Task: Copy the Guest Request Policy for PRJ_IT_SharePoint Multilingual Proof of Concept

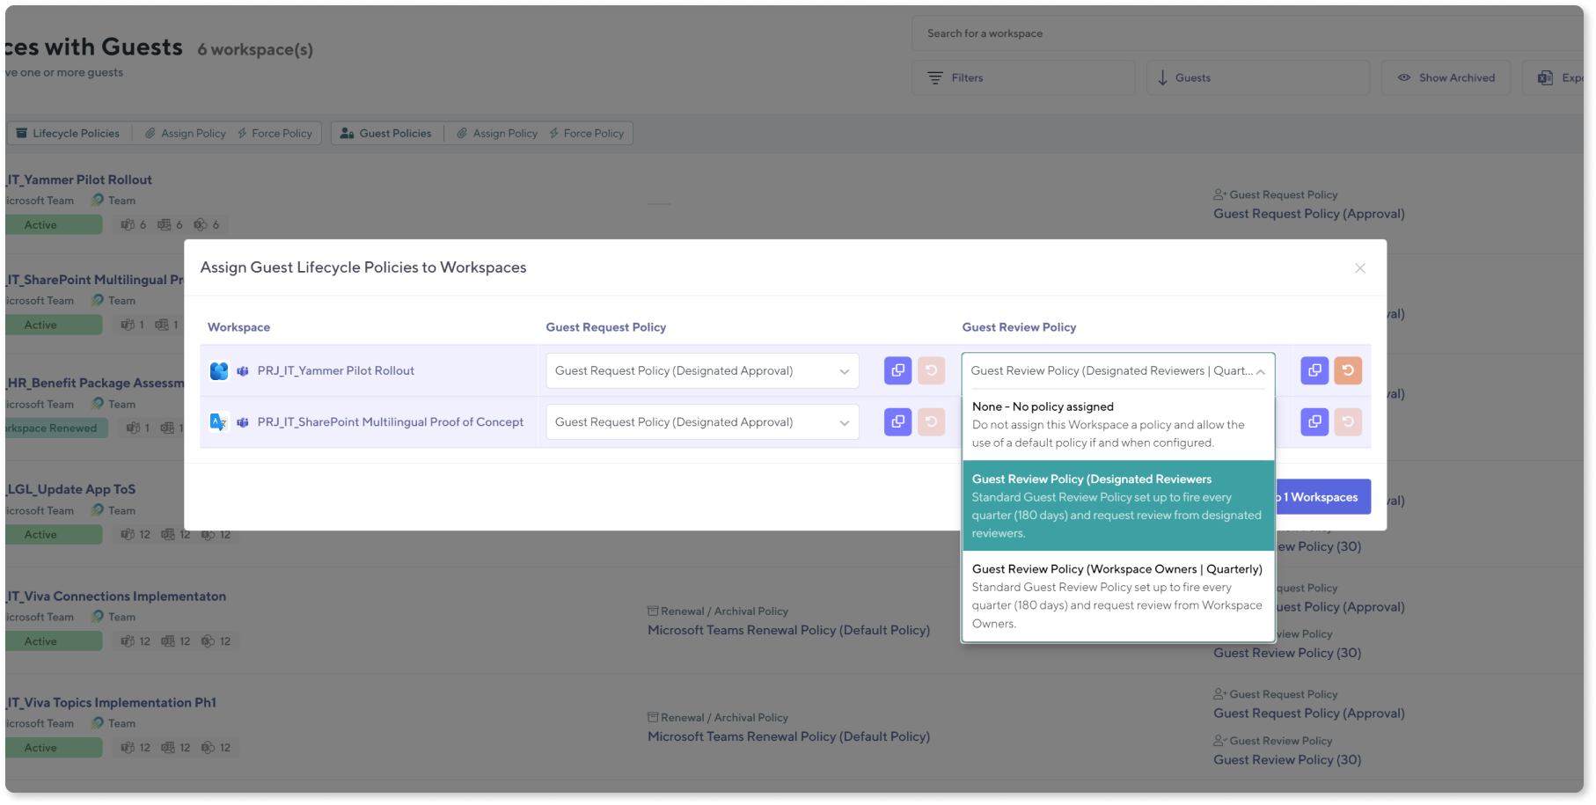Action: click(897, 421)
